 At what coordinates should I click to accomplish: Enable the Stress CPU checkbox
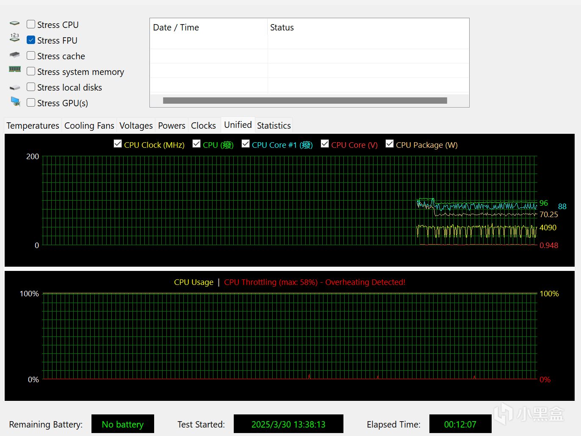point(31,24)
